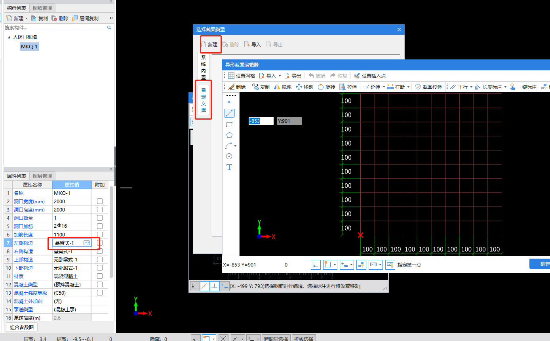
Task: Click 导出 export in section editor toolbar
Action: [293, 76]
